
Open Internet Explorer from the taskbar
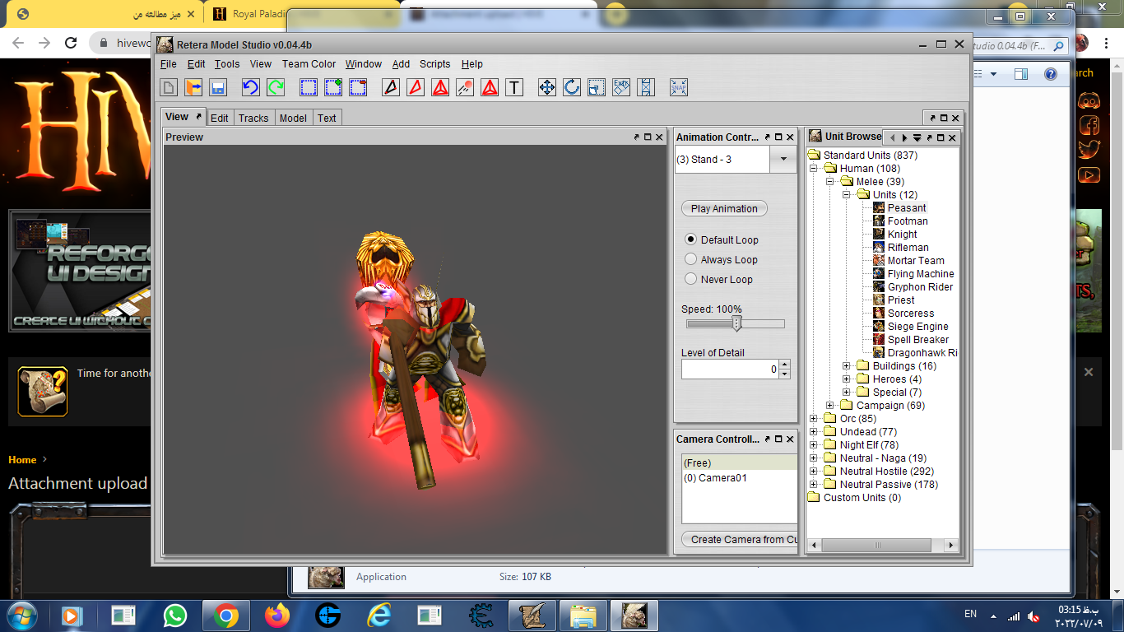coord(379,615)
